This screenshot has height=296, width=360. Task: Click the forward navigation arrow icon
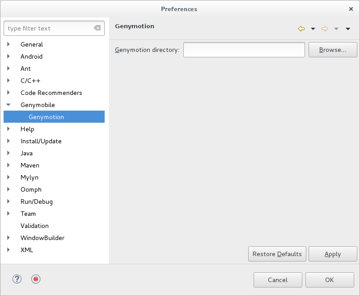(x=324, y=29)
